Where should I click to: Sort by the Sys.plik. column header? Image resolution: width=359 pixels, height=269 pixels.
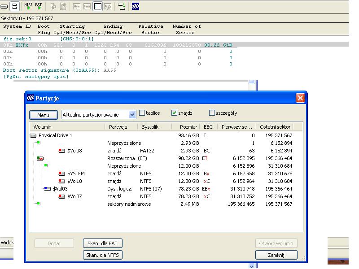155,127
